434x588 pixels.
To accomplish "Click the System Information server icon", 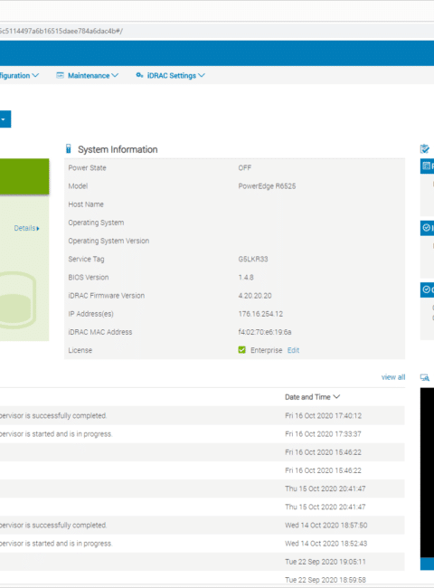I will 68,149.
